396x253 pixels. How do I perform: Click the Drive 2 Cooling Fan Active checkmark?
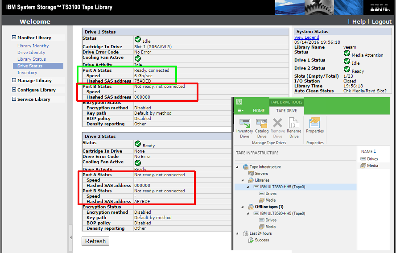click(138, 163)
